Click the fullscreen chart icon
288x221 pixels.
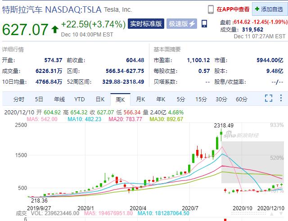(x=269, y=98)
